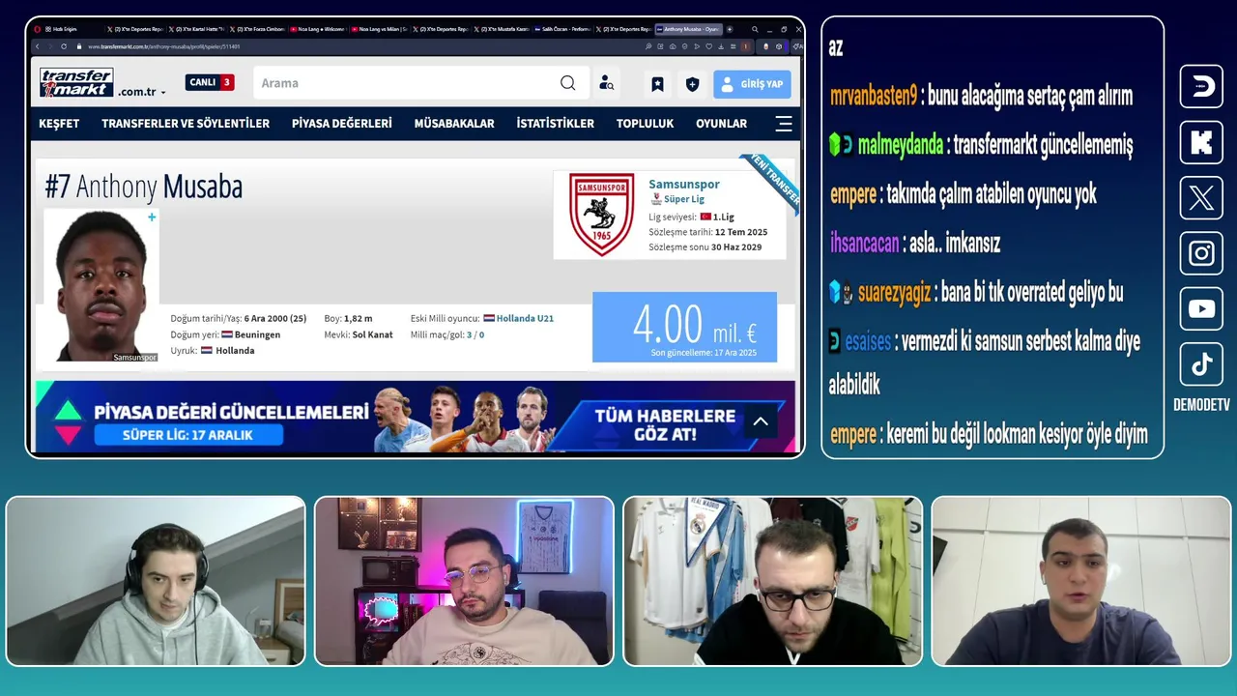This screenshot has height=696, width=1237.
Task: Click the badge icon beside esaises
Action: click(x=835, y=340)
